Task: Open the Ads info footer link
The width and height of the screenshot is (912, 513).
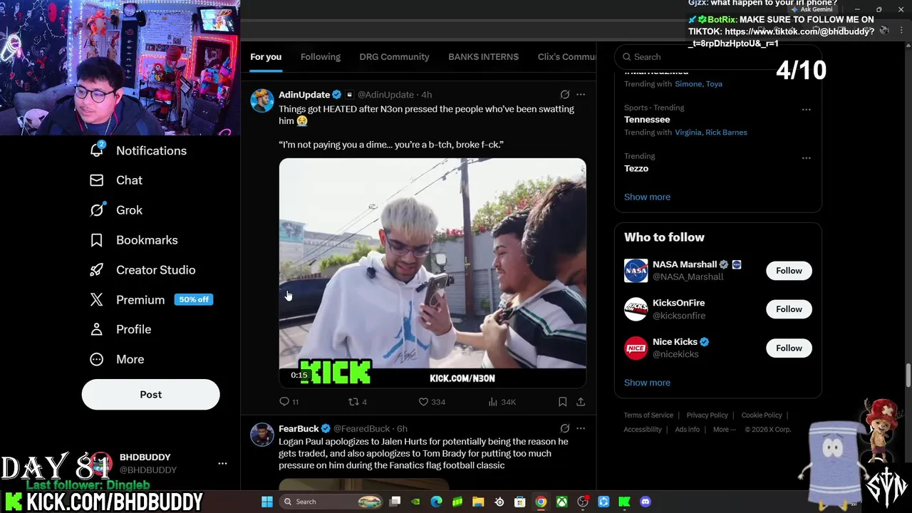Action: (688, 430)
